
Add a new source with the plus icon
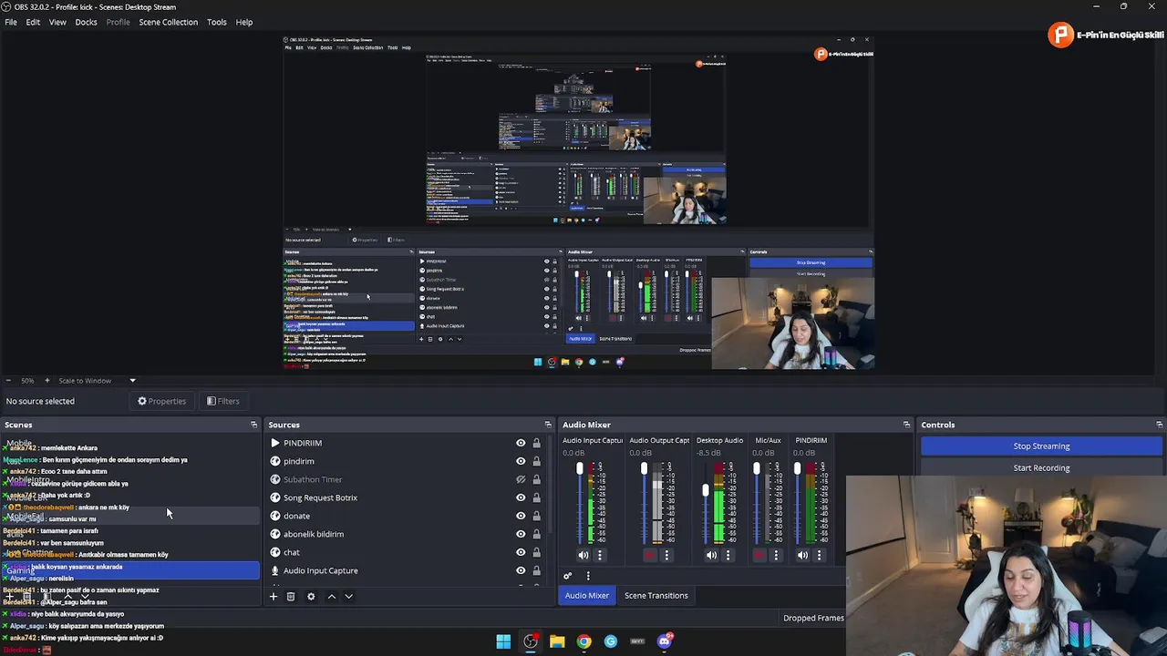coord(273,596)
